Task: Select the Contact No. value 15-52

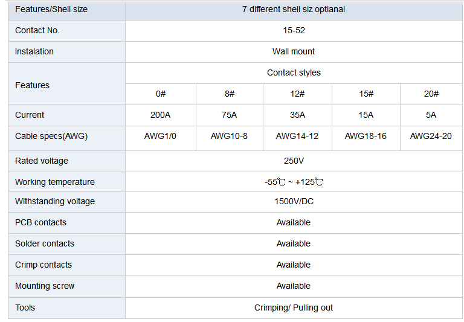Action: pyautogui.click(x=294, y=30)
